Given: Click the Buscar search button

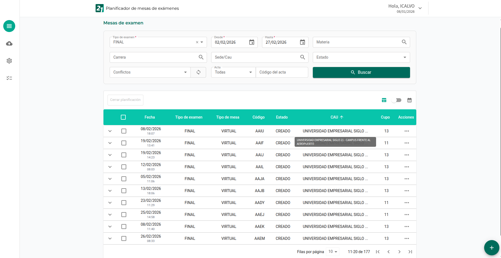Looking at the screenshot, I should click(361, 72).
